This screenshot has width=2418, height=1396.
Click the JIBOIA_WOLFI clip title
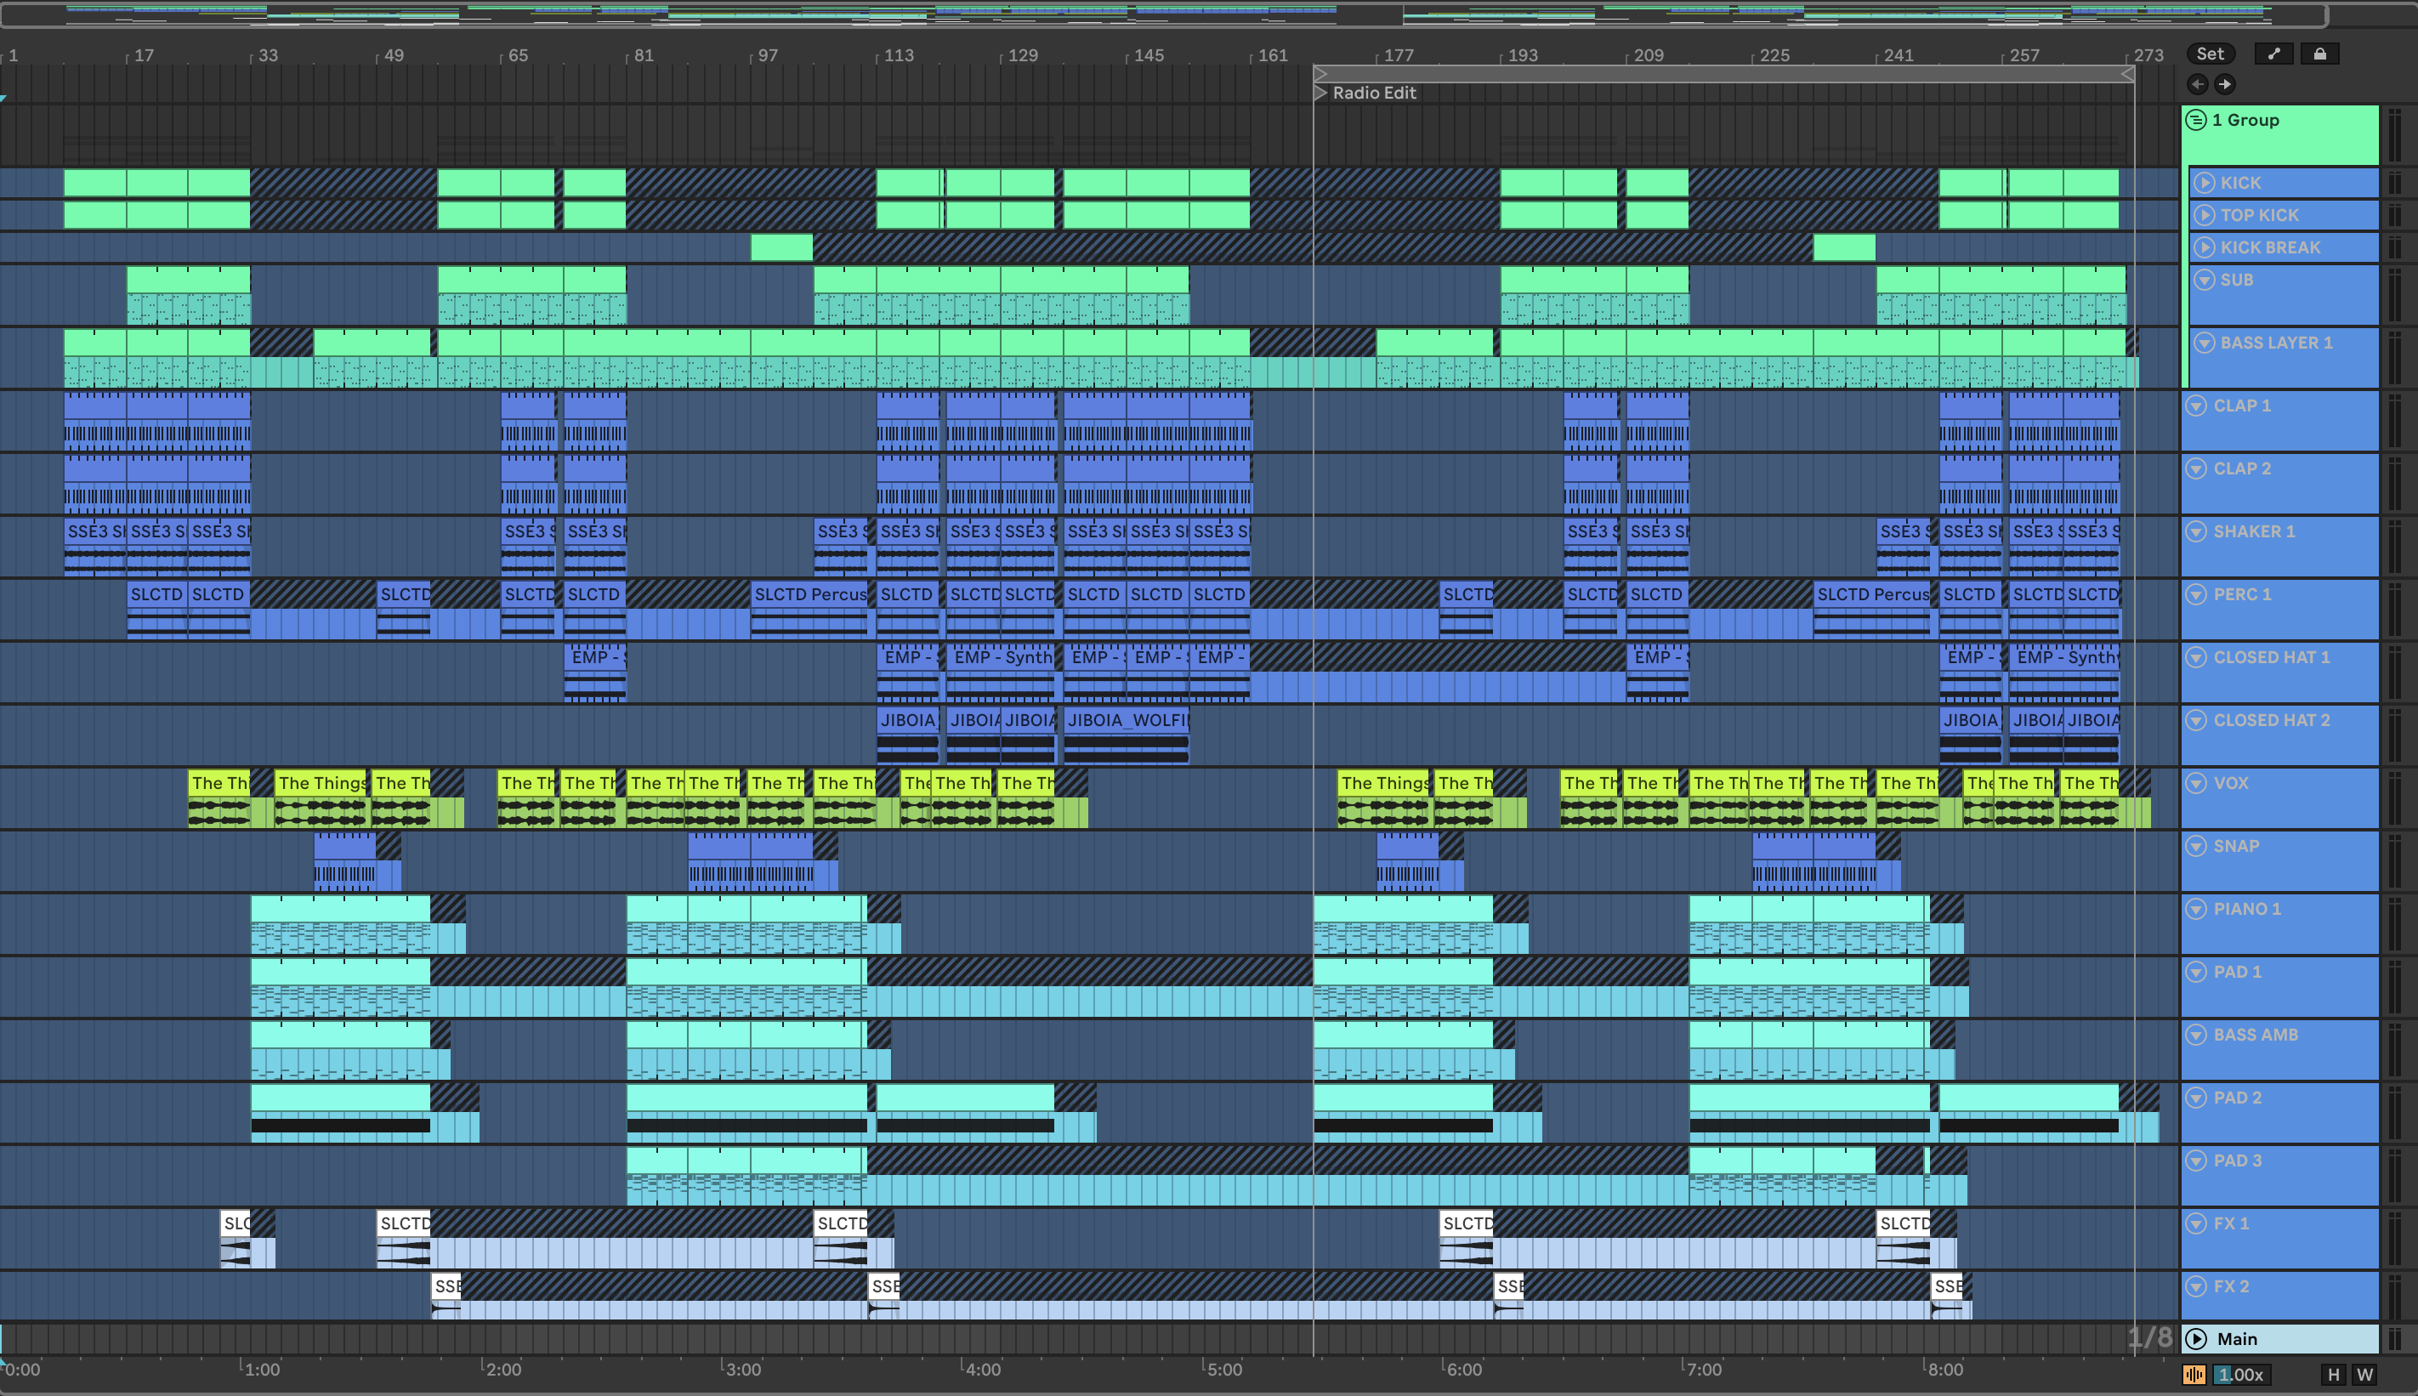click(x=1127, y=720)
